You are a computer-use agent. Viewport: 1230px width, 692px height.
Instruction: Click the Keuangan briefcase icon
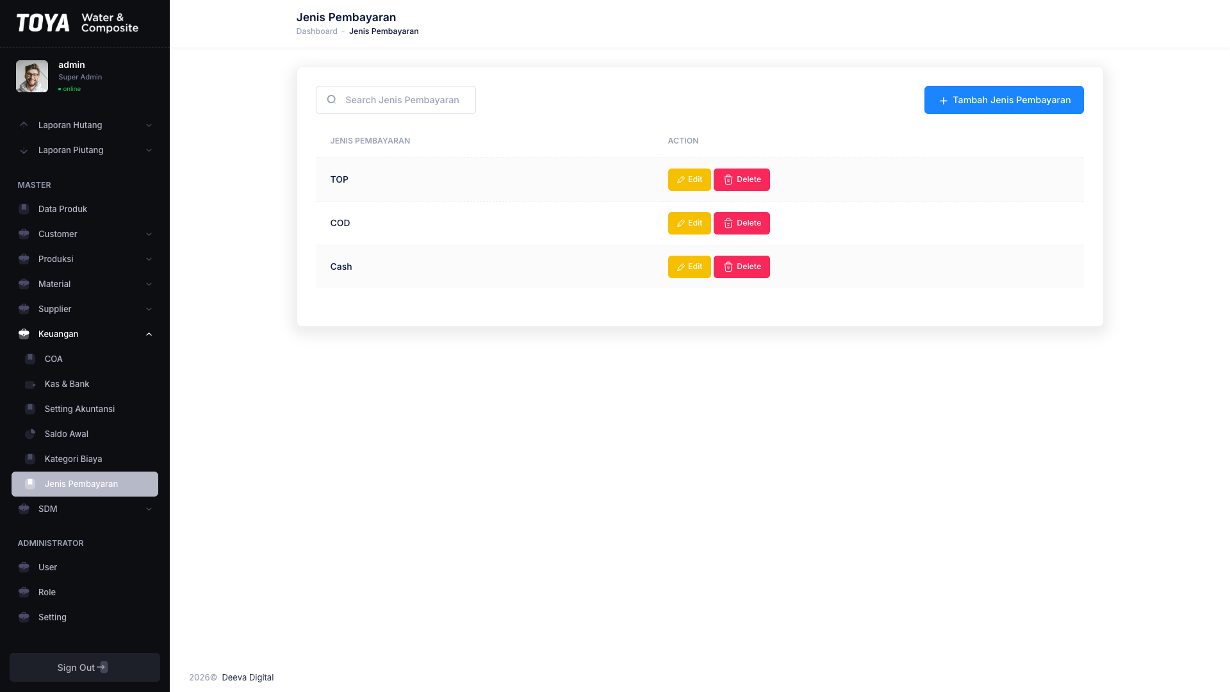[x=24, y=334]
